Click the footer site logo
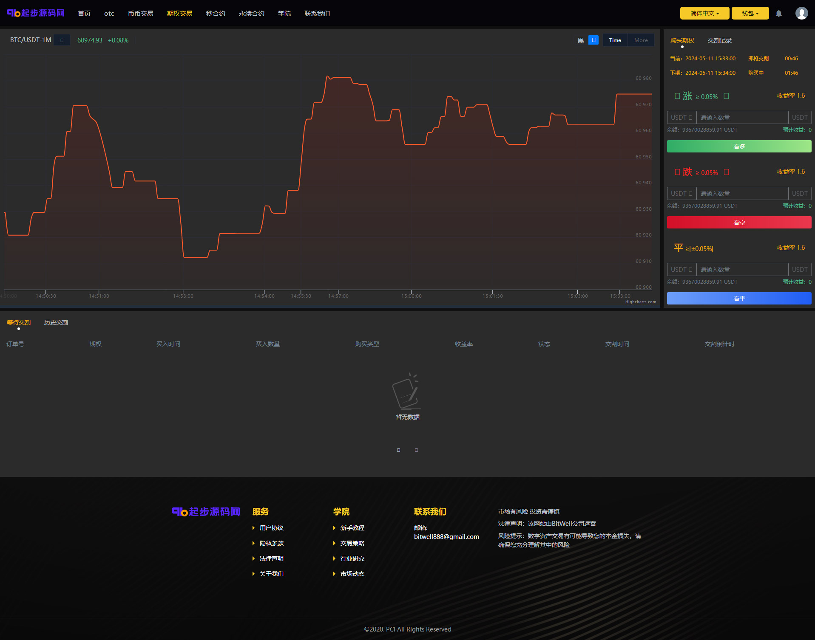The height and width of the screenshot is (640, 815). tap(206, 512)
